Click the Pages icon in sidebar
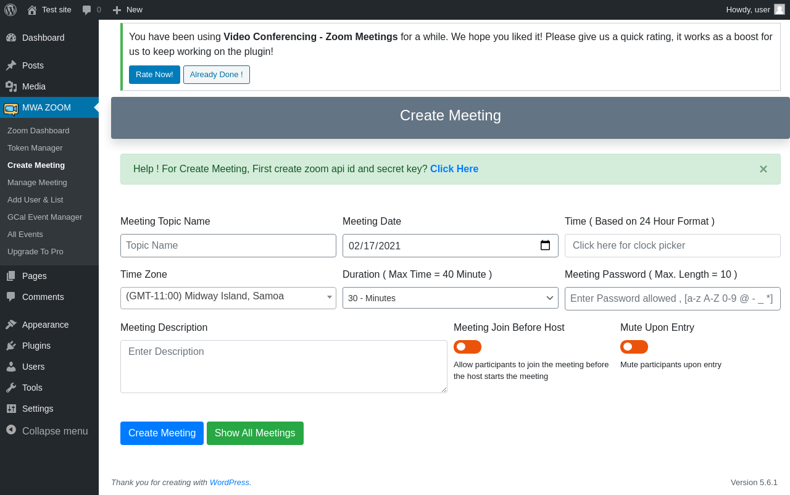 [x=11, y=276]
